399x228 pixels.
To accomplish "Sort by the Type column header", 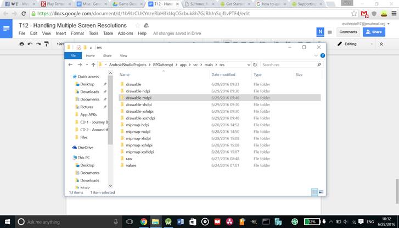I will pyautogui.click(x=257, y=74).
